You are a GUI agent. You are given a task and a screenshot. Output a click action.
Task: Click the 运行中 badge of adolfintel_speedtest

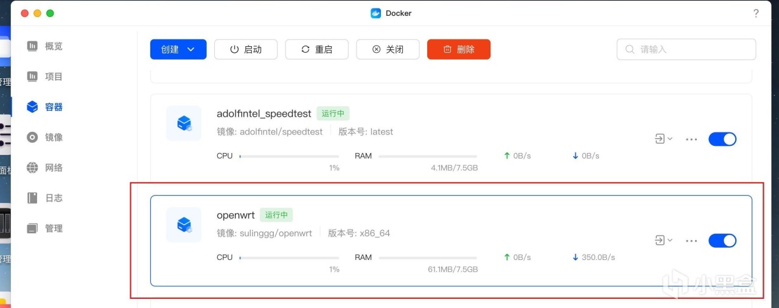click(333, 113)
